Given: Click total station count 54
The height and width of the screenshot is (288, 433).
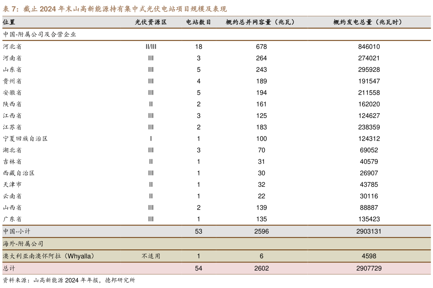Looking at the screenshot, I should click(198, 269).
